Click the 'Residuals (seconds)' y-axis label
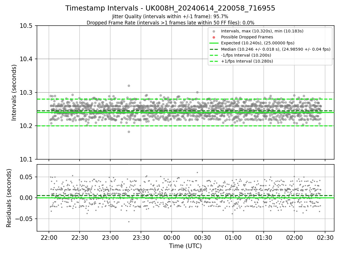 point(9,198)
